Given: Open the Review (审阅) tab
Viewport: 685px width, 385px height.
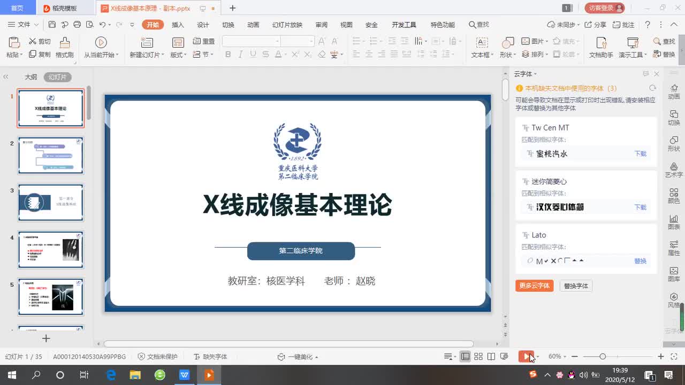Looking at the screenshot, I should pos(321,25).
